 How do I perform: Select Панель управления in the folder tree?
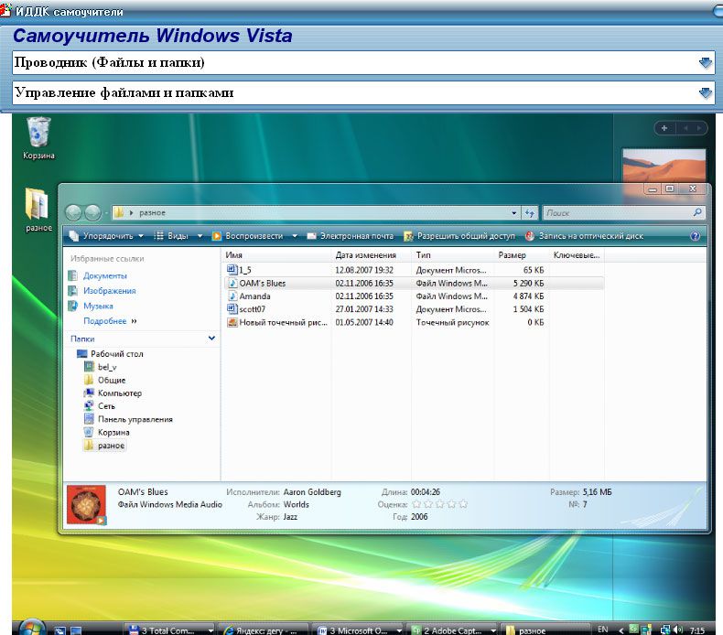135,419
